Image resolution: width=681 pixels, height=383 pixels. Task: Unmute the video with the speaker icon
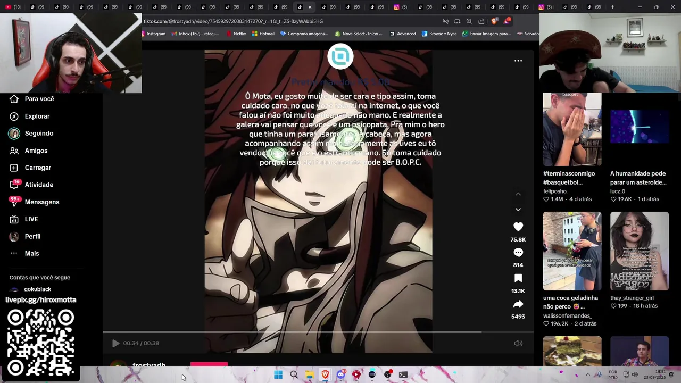[x=518, y=343]
